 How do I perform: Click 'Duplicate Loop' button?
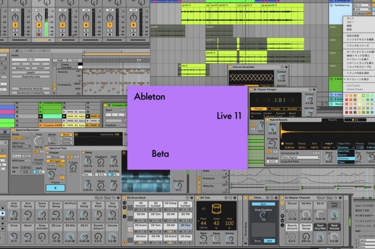point(31,77)
